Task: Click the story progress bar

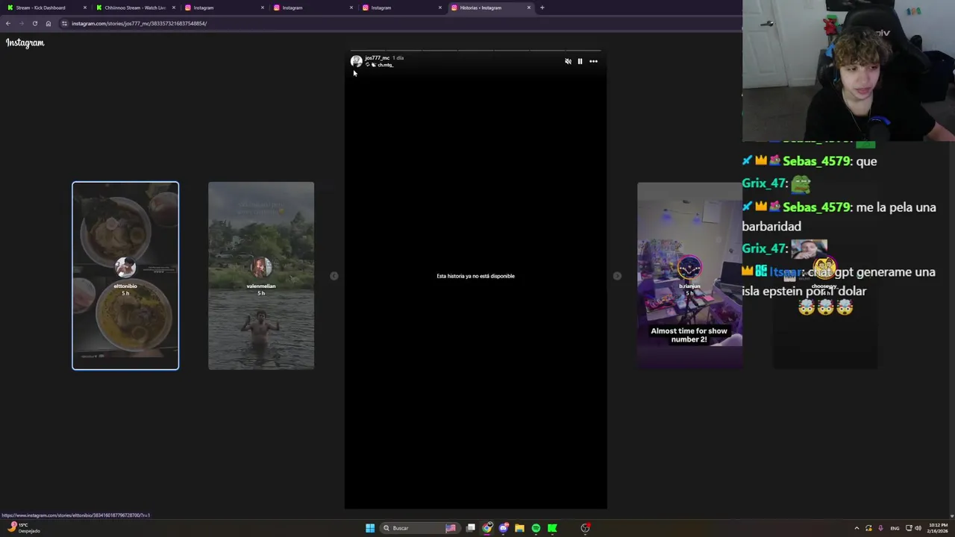Action: [x=475, y=51]
